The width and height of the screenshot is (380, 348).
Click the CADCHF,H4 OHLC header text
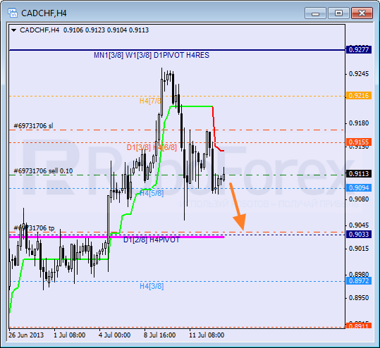tap(84, 30)
